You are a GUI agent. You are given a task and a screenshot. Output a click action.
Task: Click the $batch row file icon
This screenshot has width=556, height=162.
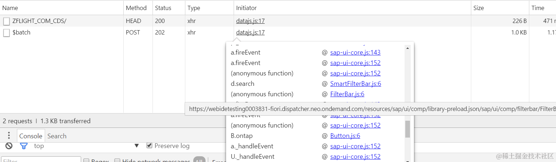click(6, 33)
